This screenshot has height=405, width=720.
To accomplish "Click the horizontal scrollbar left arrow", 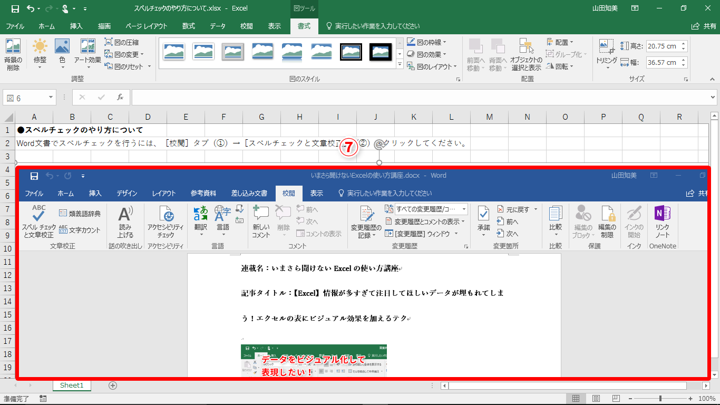I will click(444, 385).
